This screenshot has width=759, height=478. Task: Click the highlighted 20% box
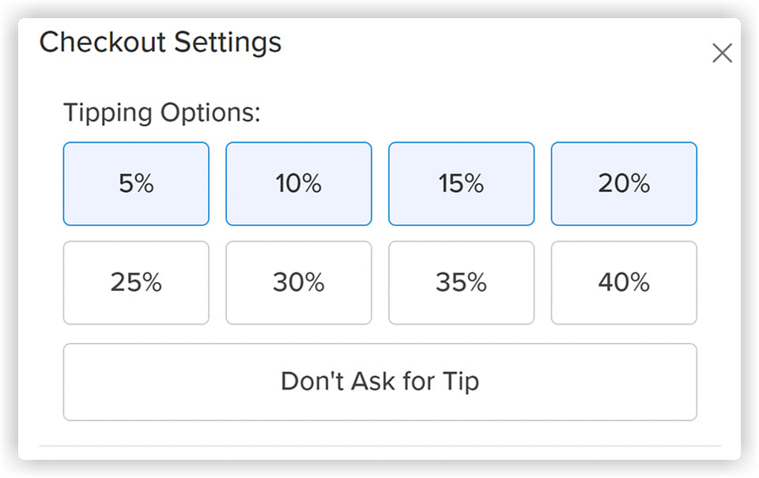tap(624, 184)
